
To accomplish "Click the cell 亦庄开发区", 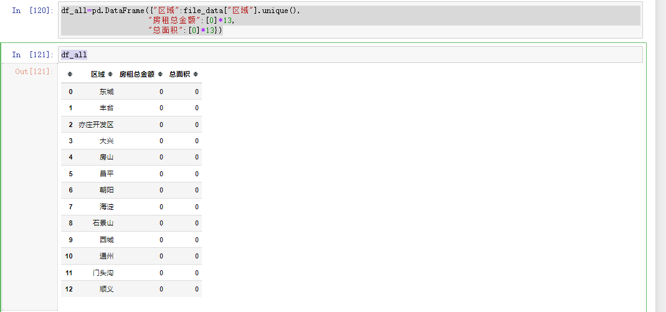I will coord(96,125).
